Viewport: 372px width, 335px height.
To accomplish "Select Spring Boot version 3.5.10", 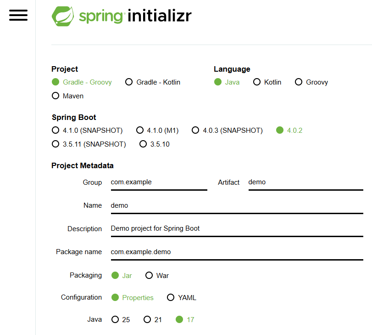I will 143,144.
